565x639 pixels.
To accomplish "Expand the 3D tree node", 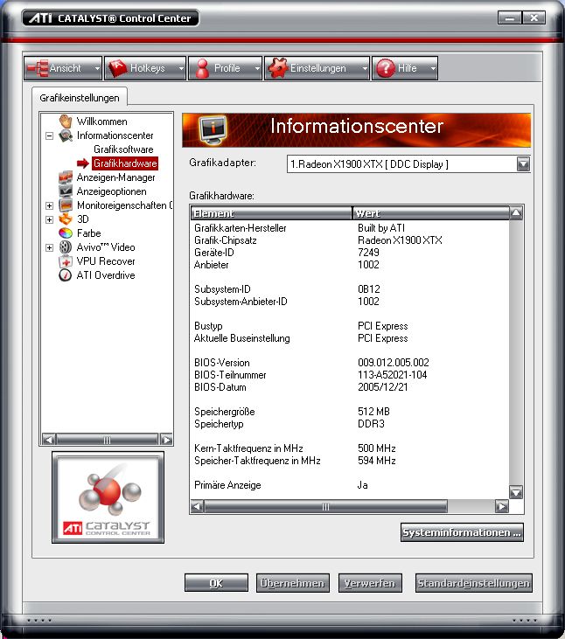I will pos(49,219).
